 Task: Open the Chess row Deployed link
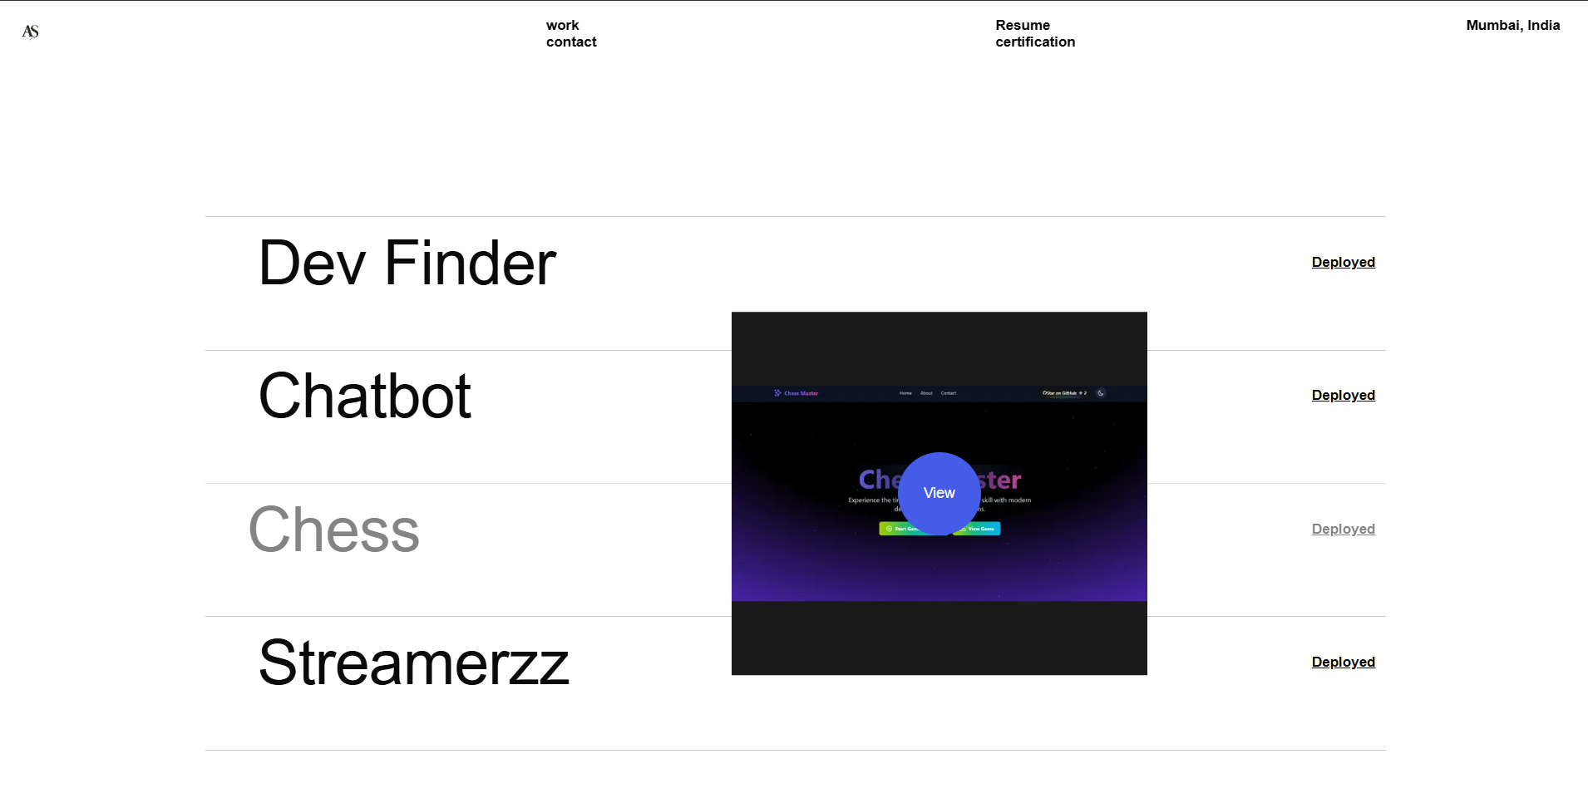click(x=1343, y=529)
